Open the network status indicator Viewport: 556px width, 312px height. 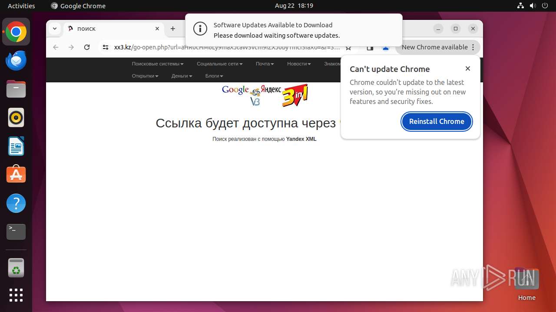(x=521, y=6)
